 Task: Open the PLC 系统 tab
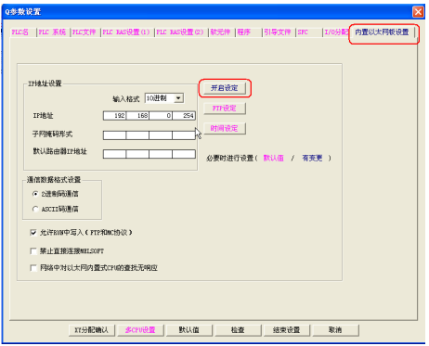52,32
